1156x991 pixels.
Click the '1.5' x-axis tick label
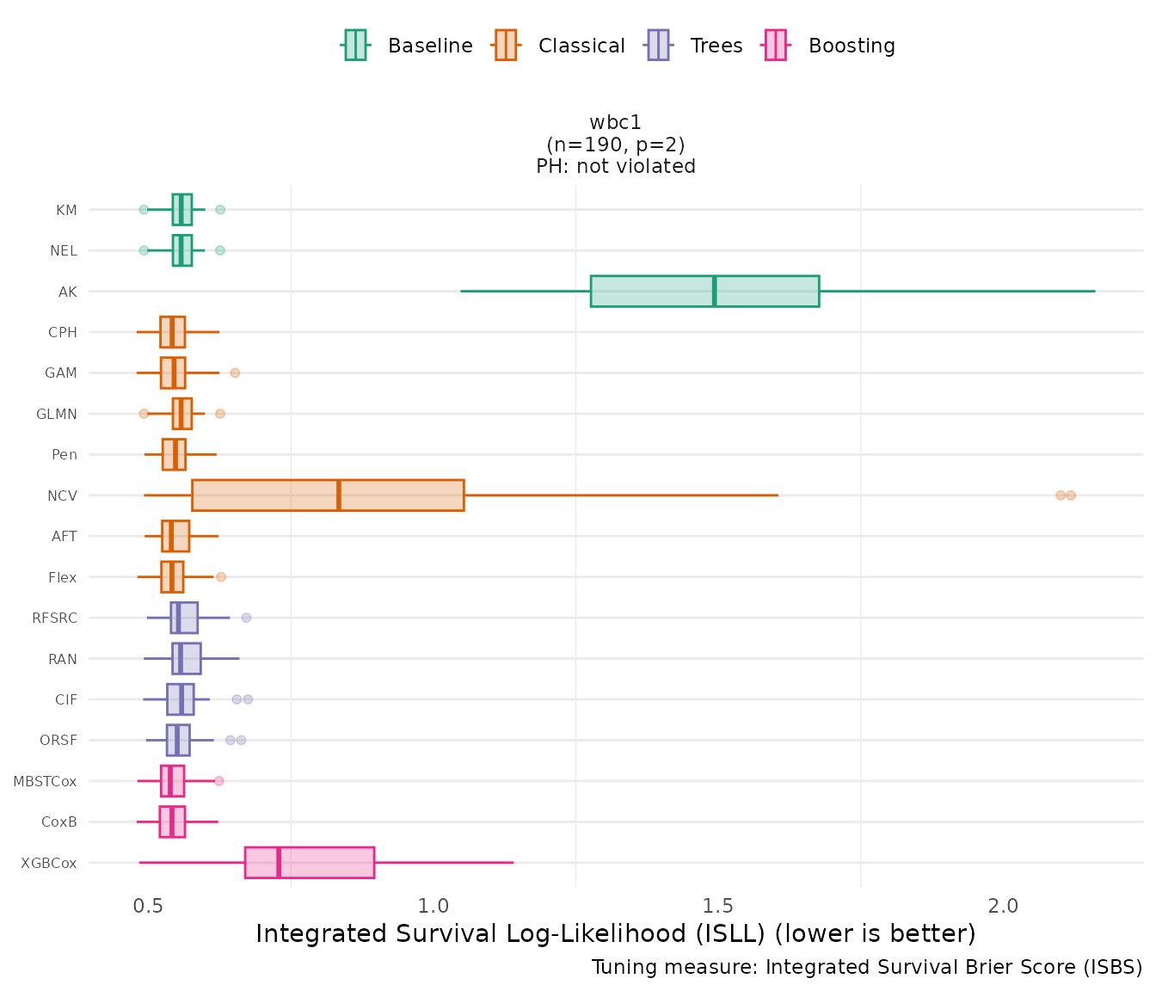click(x=717, y=906)
